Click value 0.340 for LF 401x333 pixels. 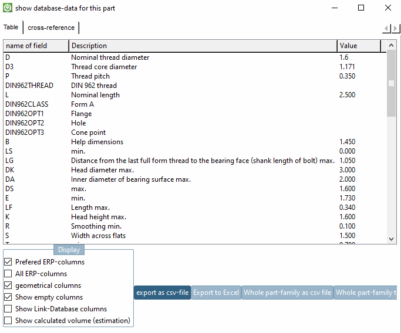(347, 208)
